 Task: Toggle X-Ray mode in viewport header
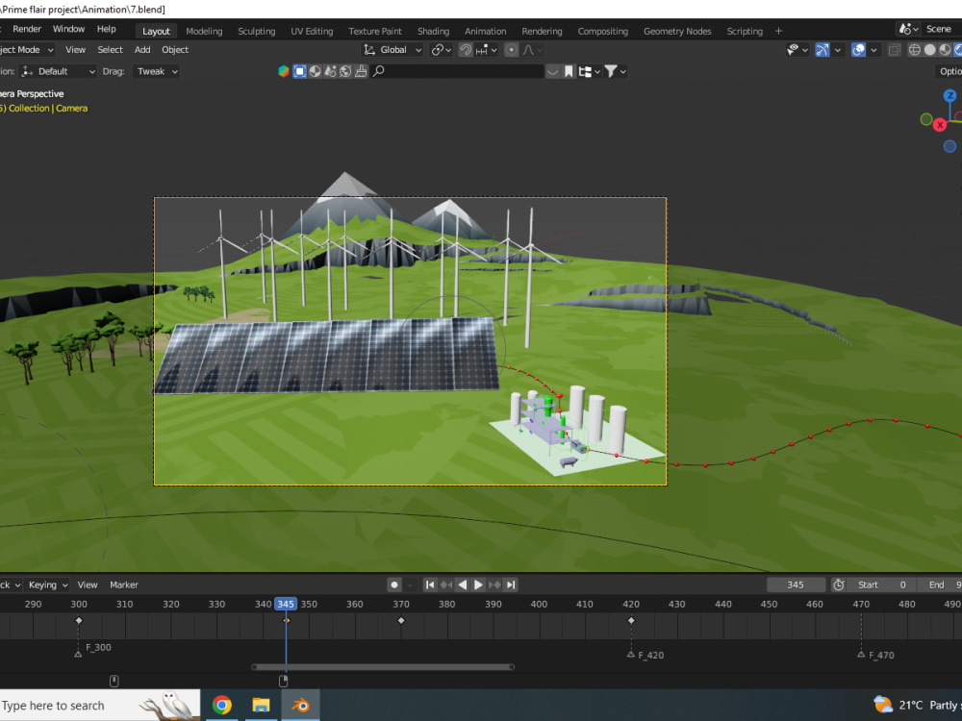point(894,49)
